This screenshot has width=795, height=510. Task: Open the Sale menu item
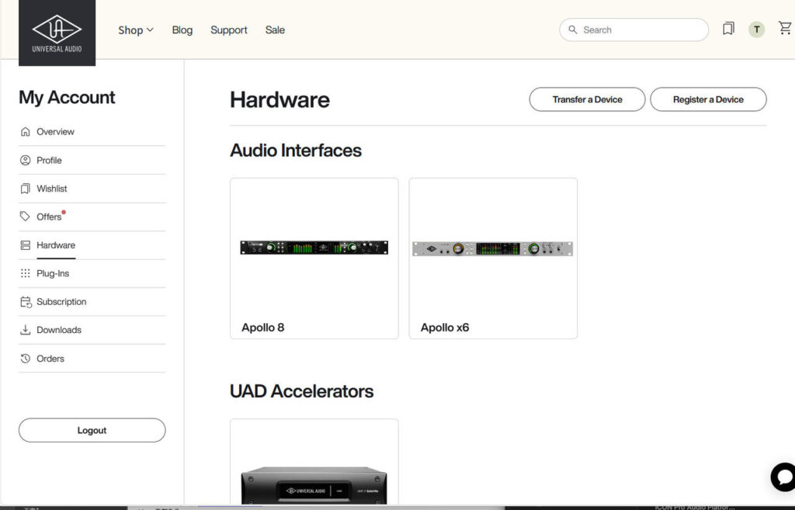(275, 30)
